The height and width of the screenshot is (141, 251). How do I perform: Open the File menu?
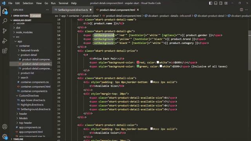point(10,3)
